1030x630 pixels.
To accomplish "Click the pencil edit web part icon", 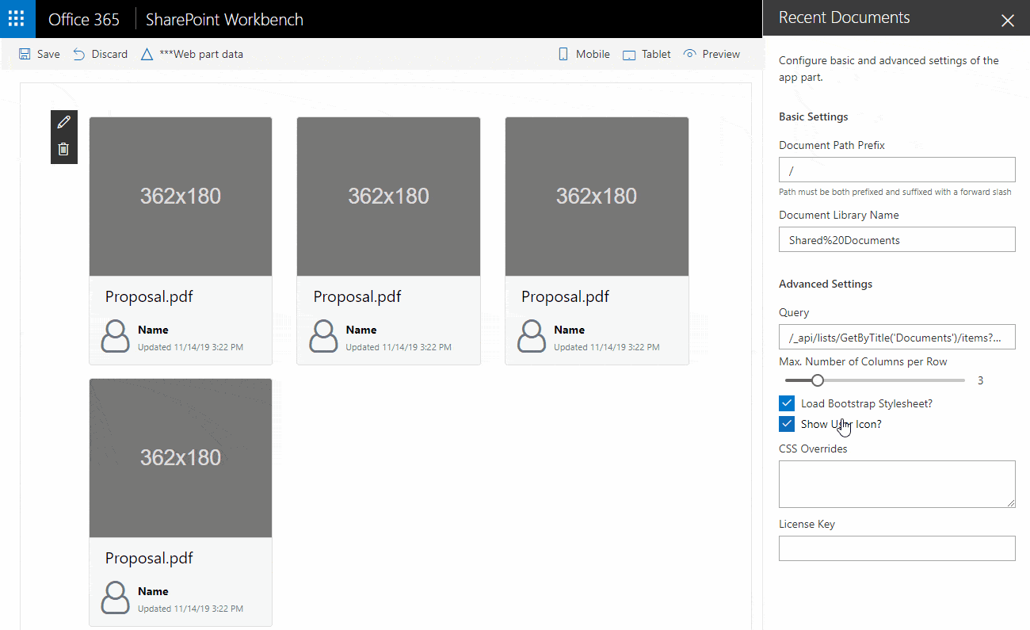I will click(x=64, y=122).
